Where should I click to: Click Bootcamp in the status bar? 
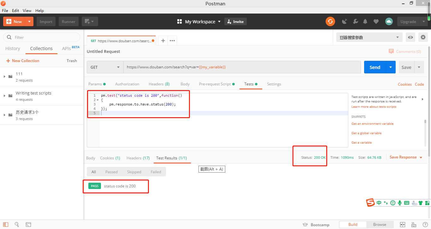[x=316, y=225]
